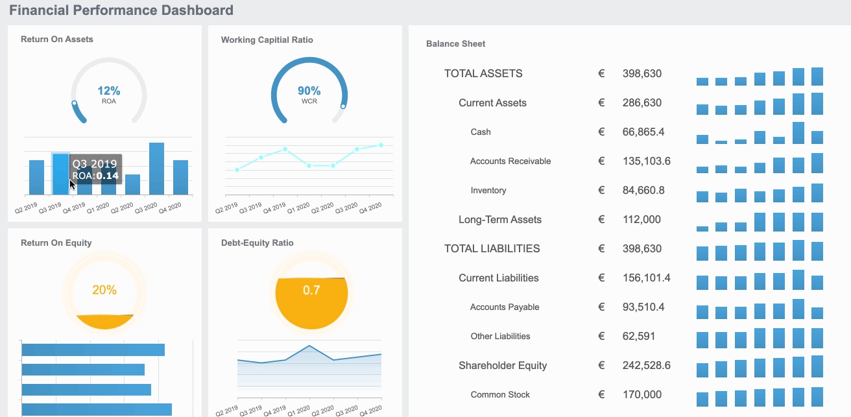851x417 pixels.
Task: Select the Debt-Equity Ratio gauge showing 0.7
Action: coord(310,292)
